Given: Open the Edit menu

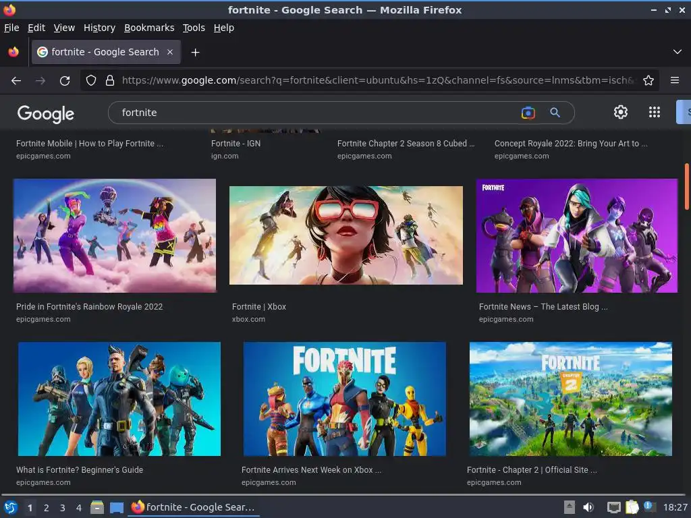Looking at the screenshot, I should pos(36,28).
